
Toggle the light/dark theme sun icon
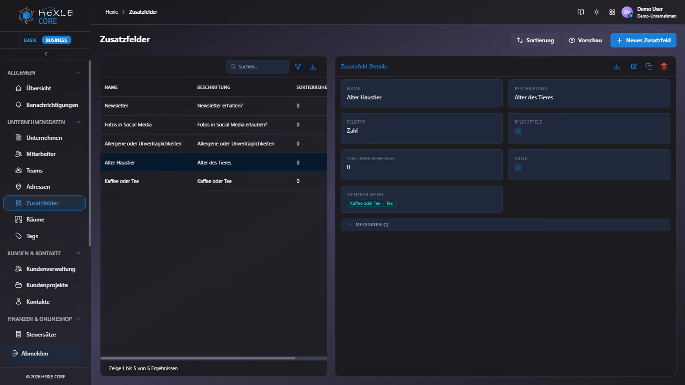click(x=597, y=12)
